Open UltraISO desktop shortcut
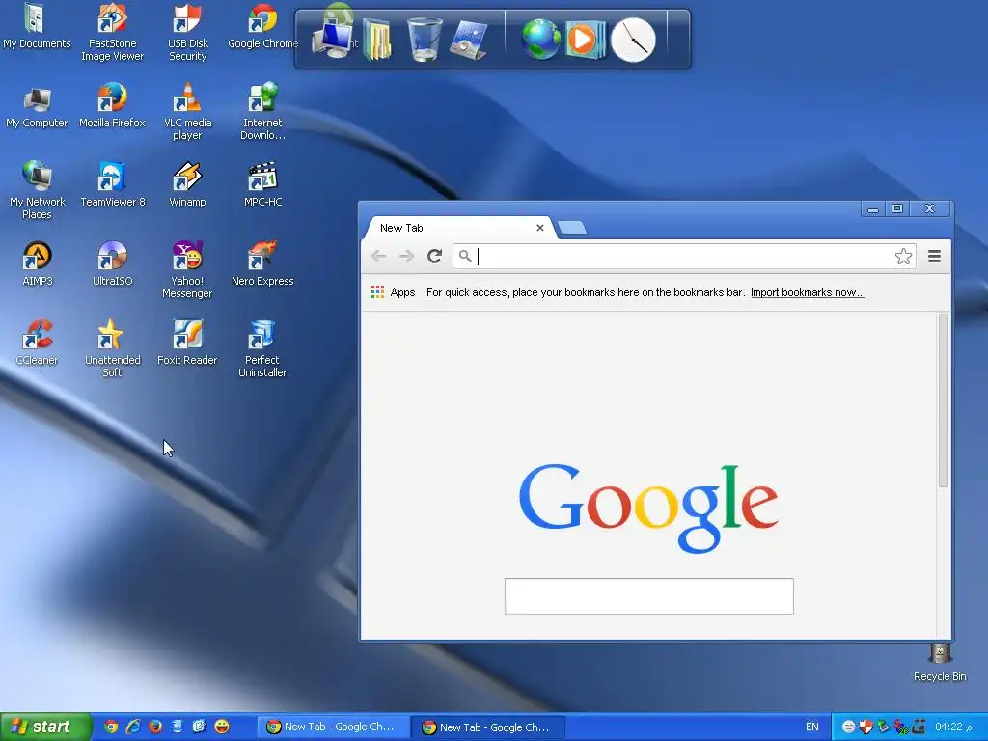The image size is (988, 741). point(112,264)
